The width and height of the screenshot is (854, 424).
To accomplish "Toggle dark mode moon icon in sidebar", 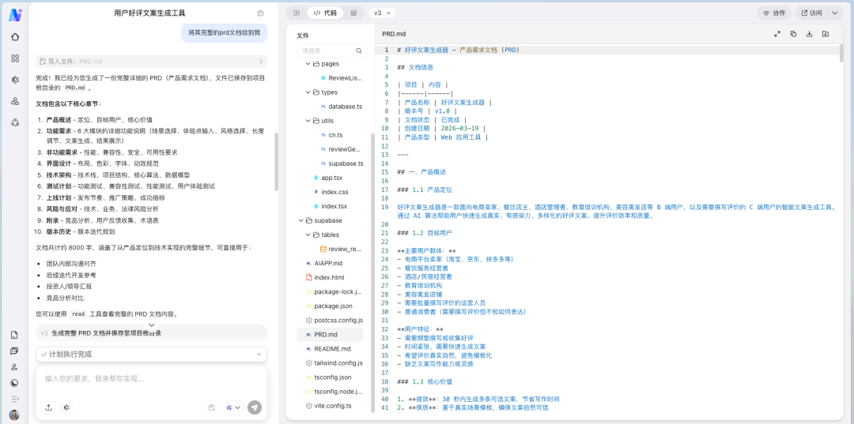I will tap(14, 383).
